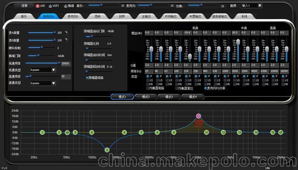The height and width of the screenshot is (170, 298).
Task: Click the HP filter node on graph
Action: pyautogui.click(x=67, y=133)
